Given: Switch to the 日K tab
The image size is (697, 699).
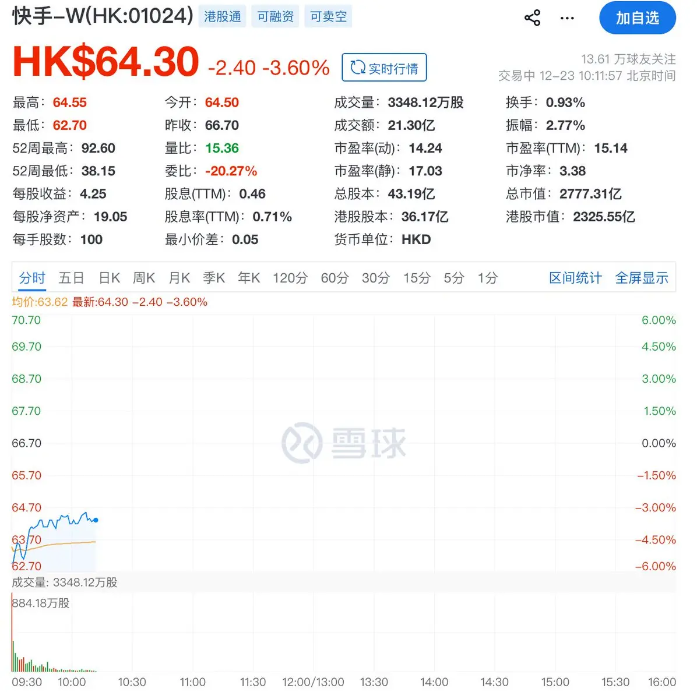Looking at the screenshot, I should coord(110,278).
